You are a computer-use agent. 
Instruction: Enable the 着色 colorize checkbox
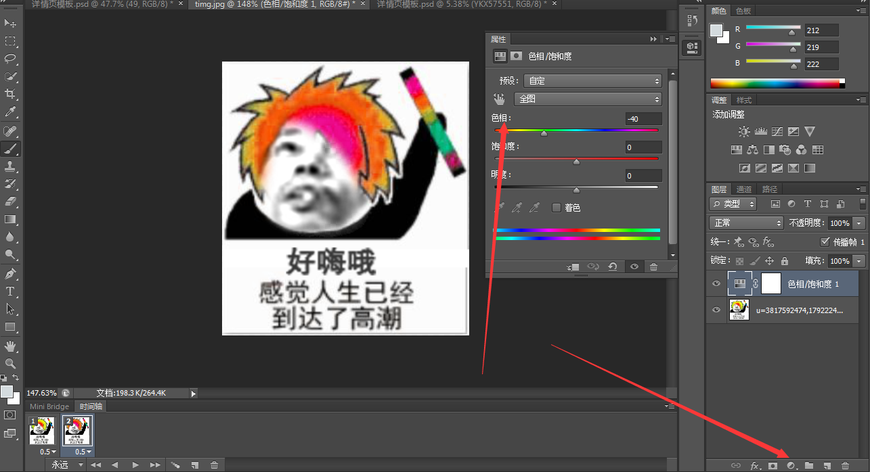coord(557,208)
